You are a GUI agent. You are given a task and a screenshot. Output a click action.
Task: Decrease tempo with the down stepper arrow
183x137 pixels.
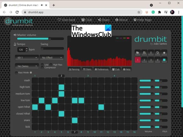tap(27, 51)
